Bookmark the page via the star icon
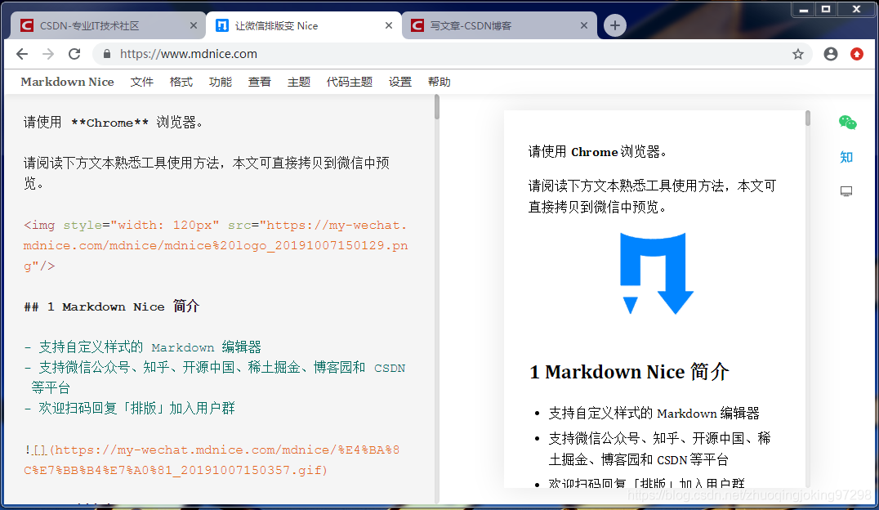879x510 pixels. [x=797, y=53]
